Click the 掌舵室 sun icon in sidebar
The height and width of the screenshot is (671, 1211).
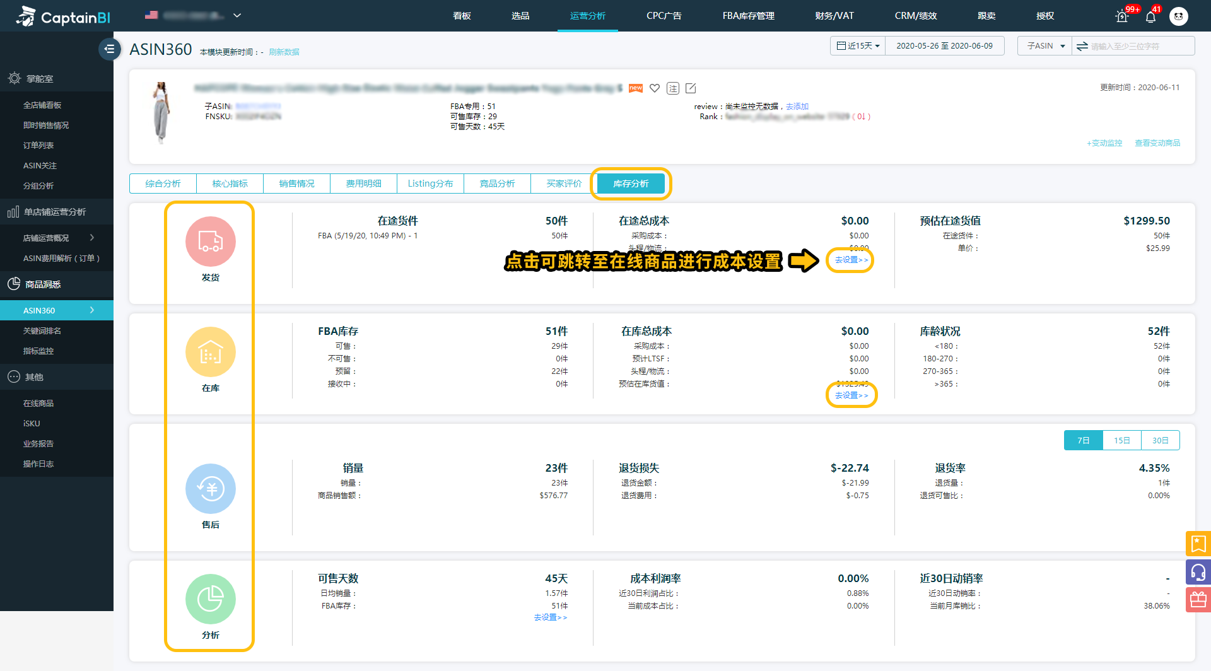tap(14, 78)
